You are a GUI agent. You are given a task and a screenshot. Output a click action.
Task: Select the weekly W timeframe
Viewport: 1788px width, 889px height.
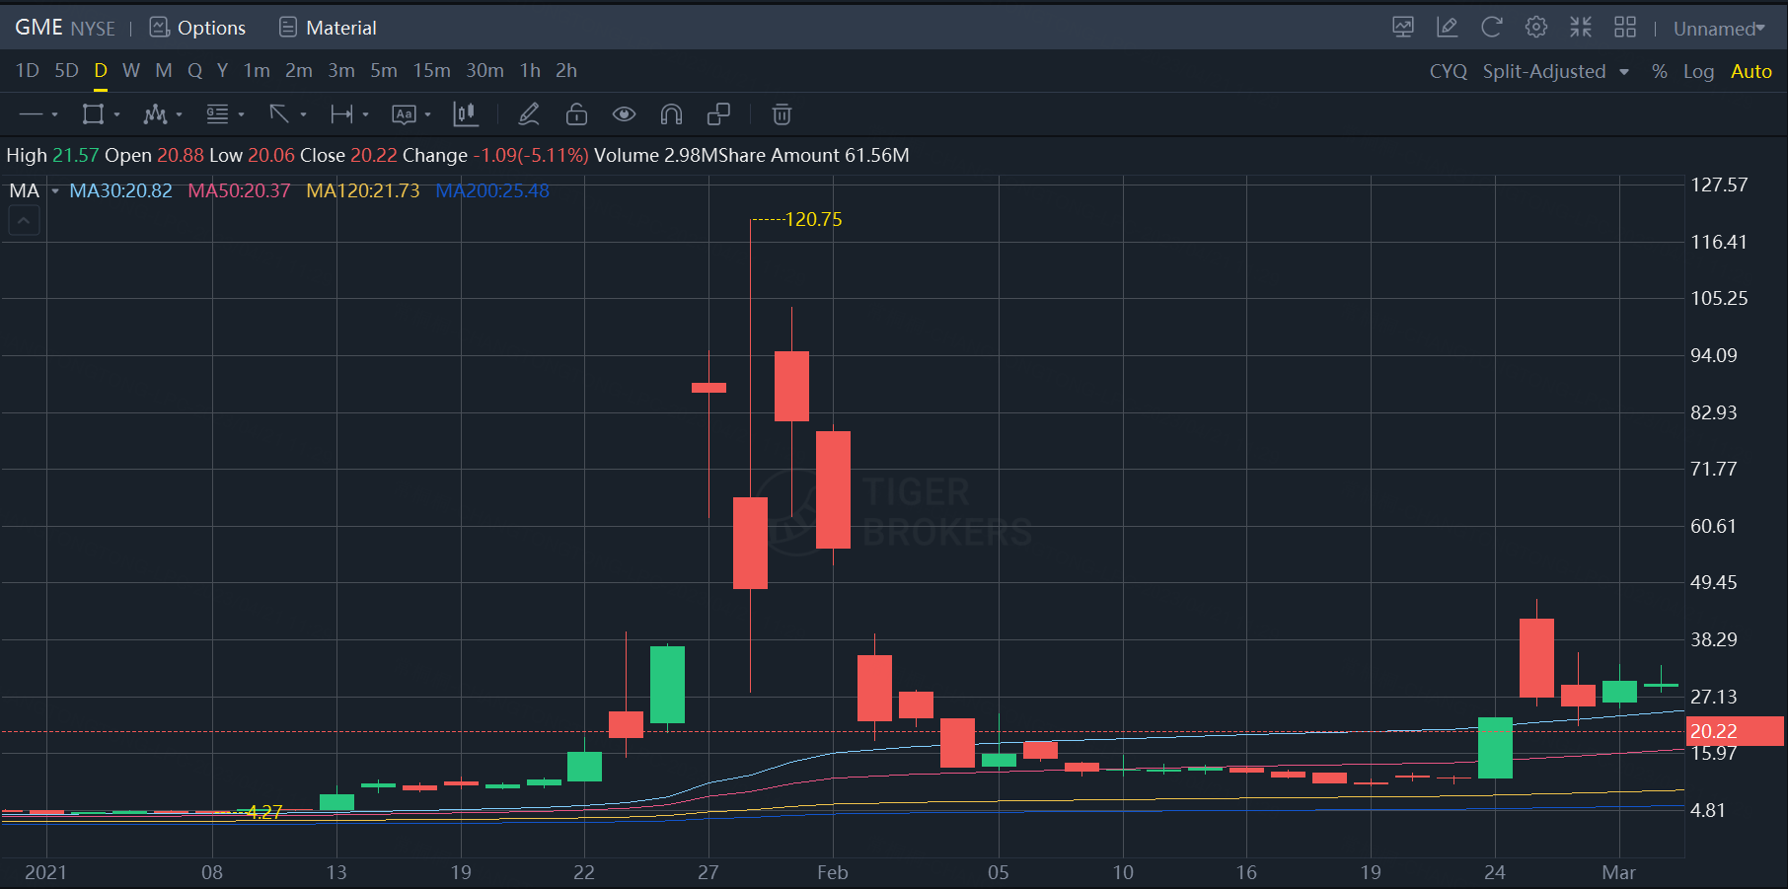(x=131, y=70)
